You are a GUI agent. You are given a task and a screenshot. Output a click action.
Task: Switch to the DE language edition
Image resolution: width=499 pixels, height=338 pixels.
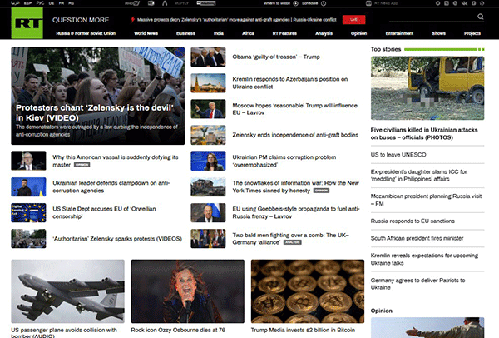point(52,3)
